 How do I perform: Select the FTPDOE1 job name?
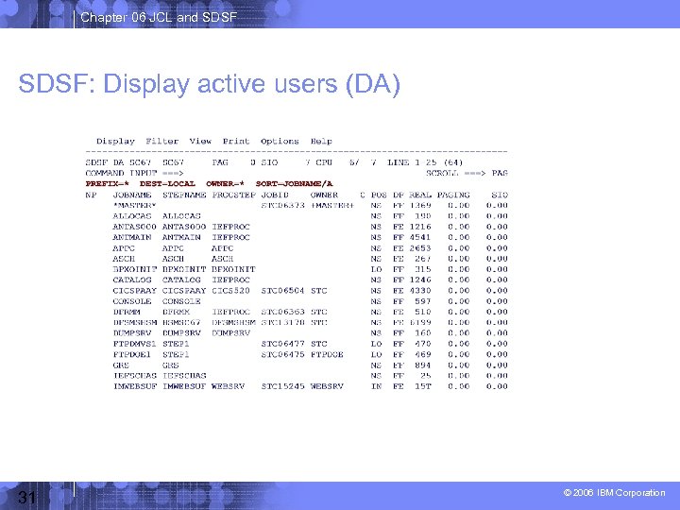(132, 354)
